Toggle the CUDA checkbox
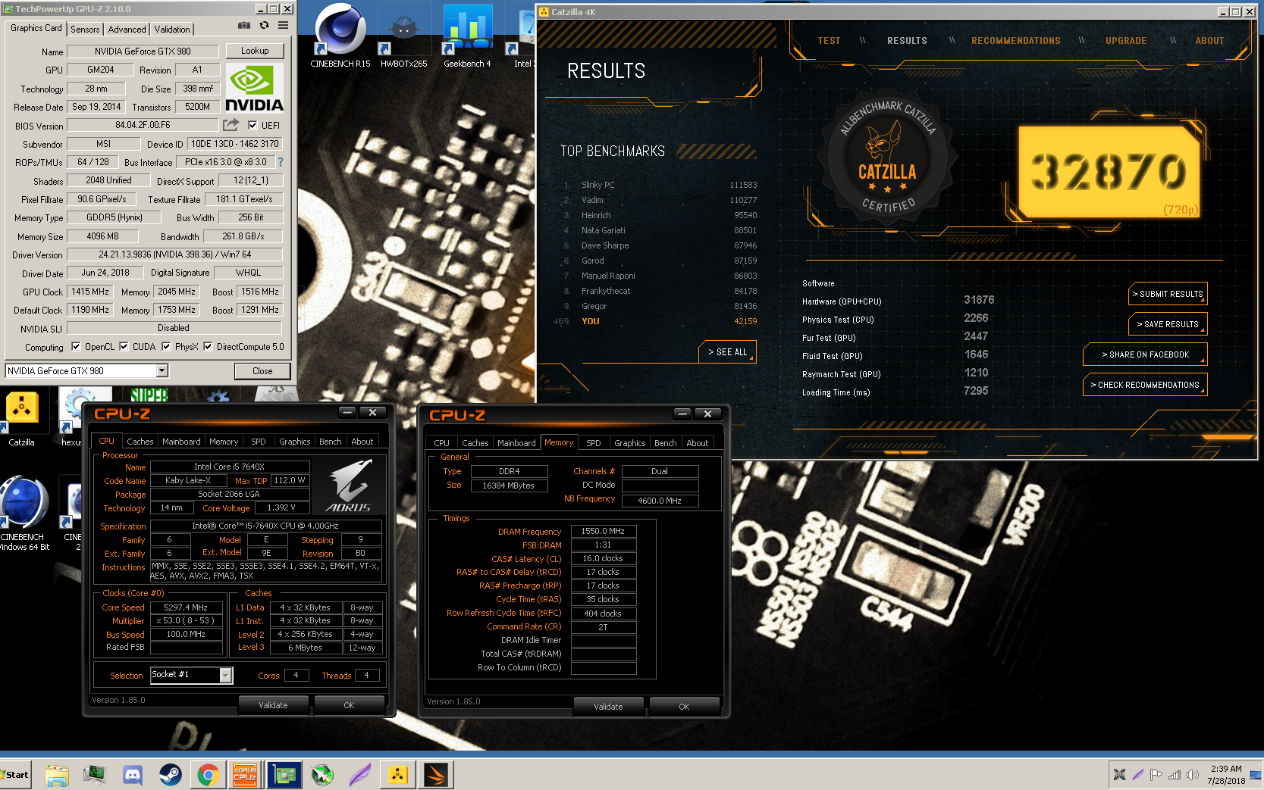 pyautogui.click(x=124, y=347)
